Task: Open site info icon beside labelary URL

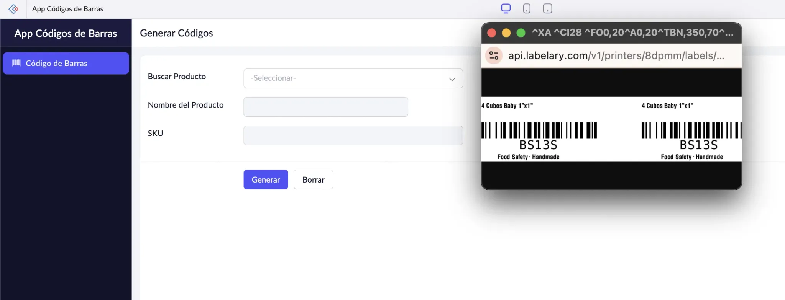Action: 494,56
